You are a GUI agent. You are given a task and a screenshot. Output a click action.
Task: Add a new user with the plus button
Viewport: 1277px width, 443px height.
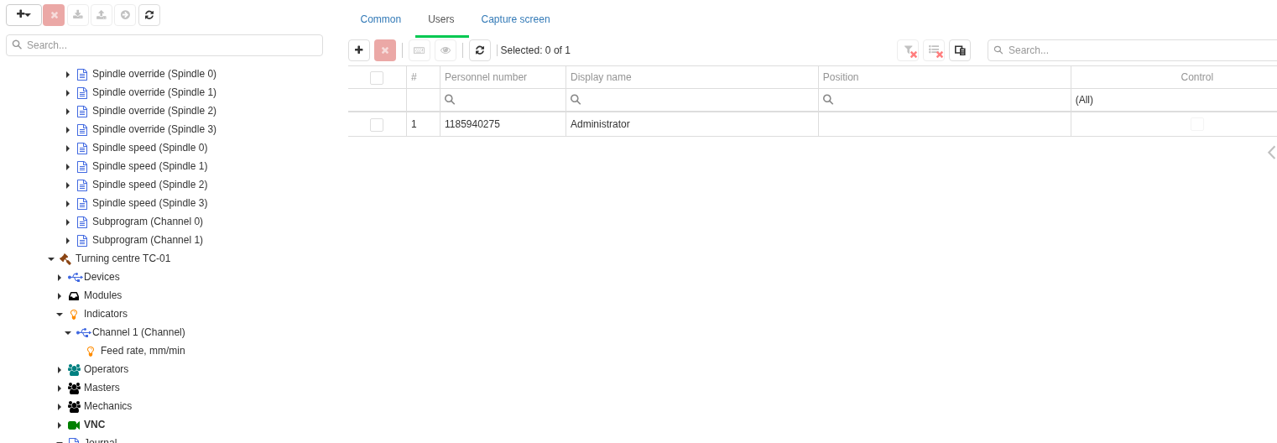(359, 50)
